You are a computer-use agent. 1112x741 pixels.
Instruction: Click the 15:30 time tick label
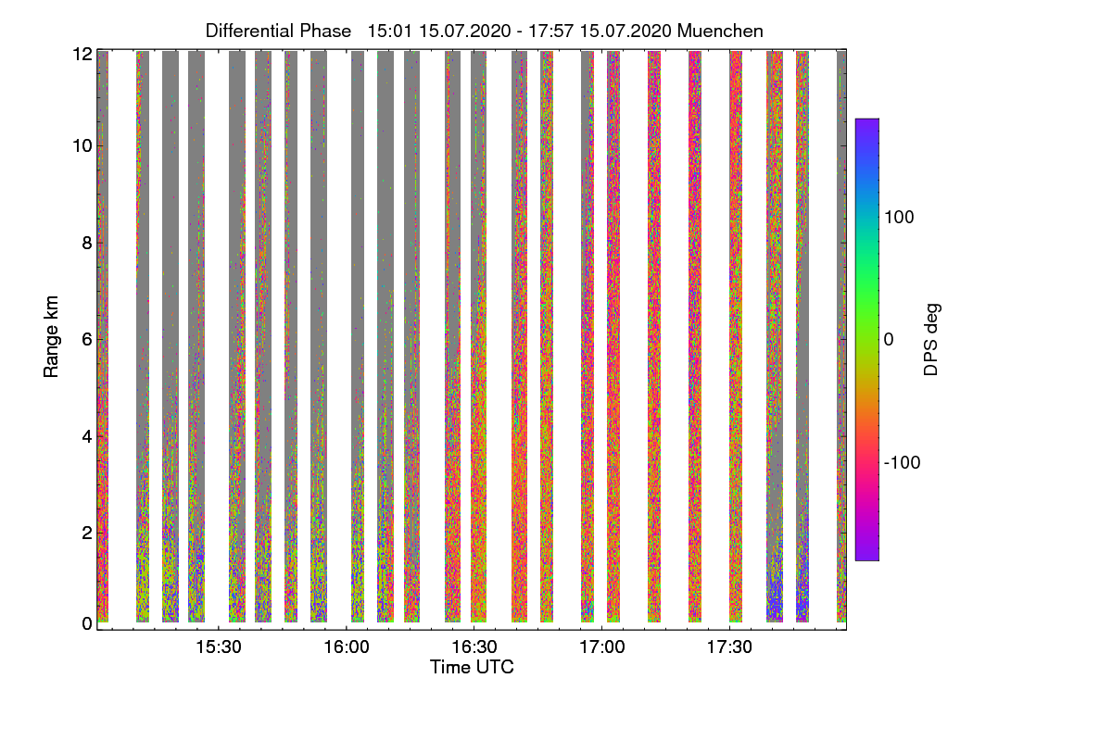[x=219, y=647]
